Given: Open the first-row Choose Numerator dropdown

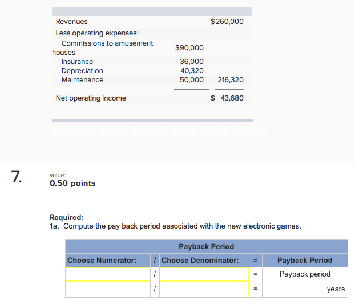Looking at the screenshot, I should (x=108, y=274).
